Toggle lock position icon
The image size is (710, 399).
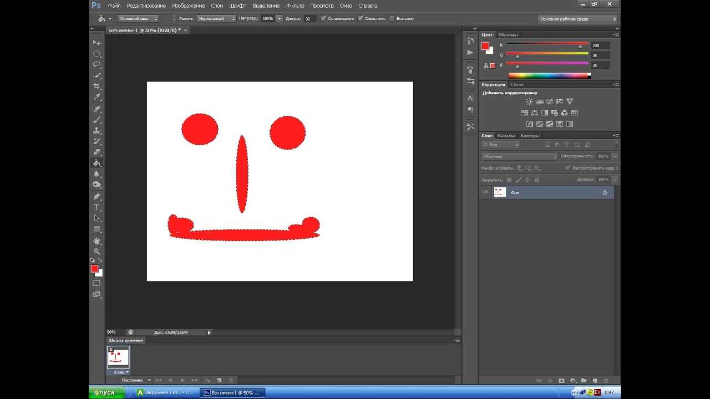pos(528,180)
